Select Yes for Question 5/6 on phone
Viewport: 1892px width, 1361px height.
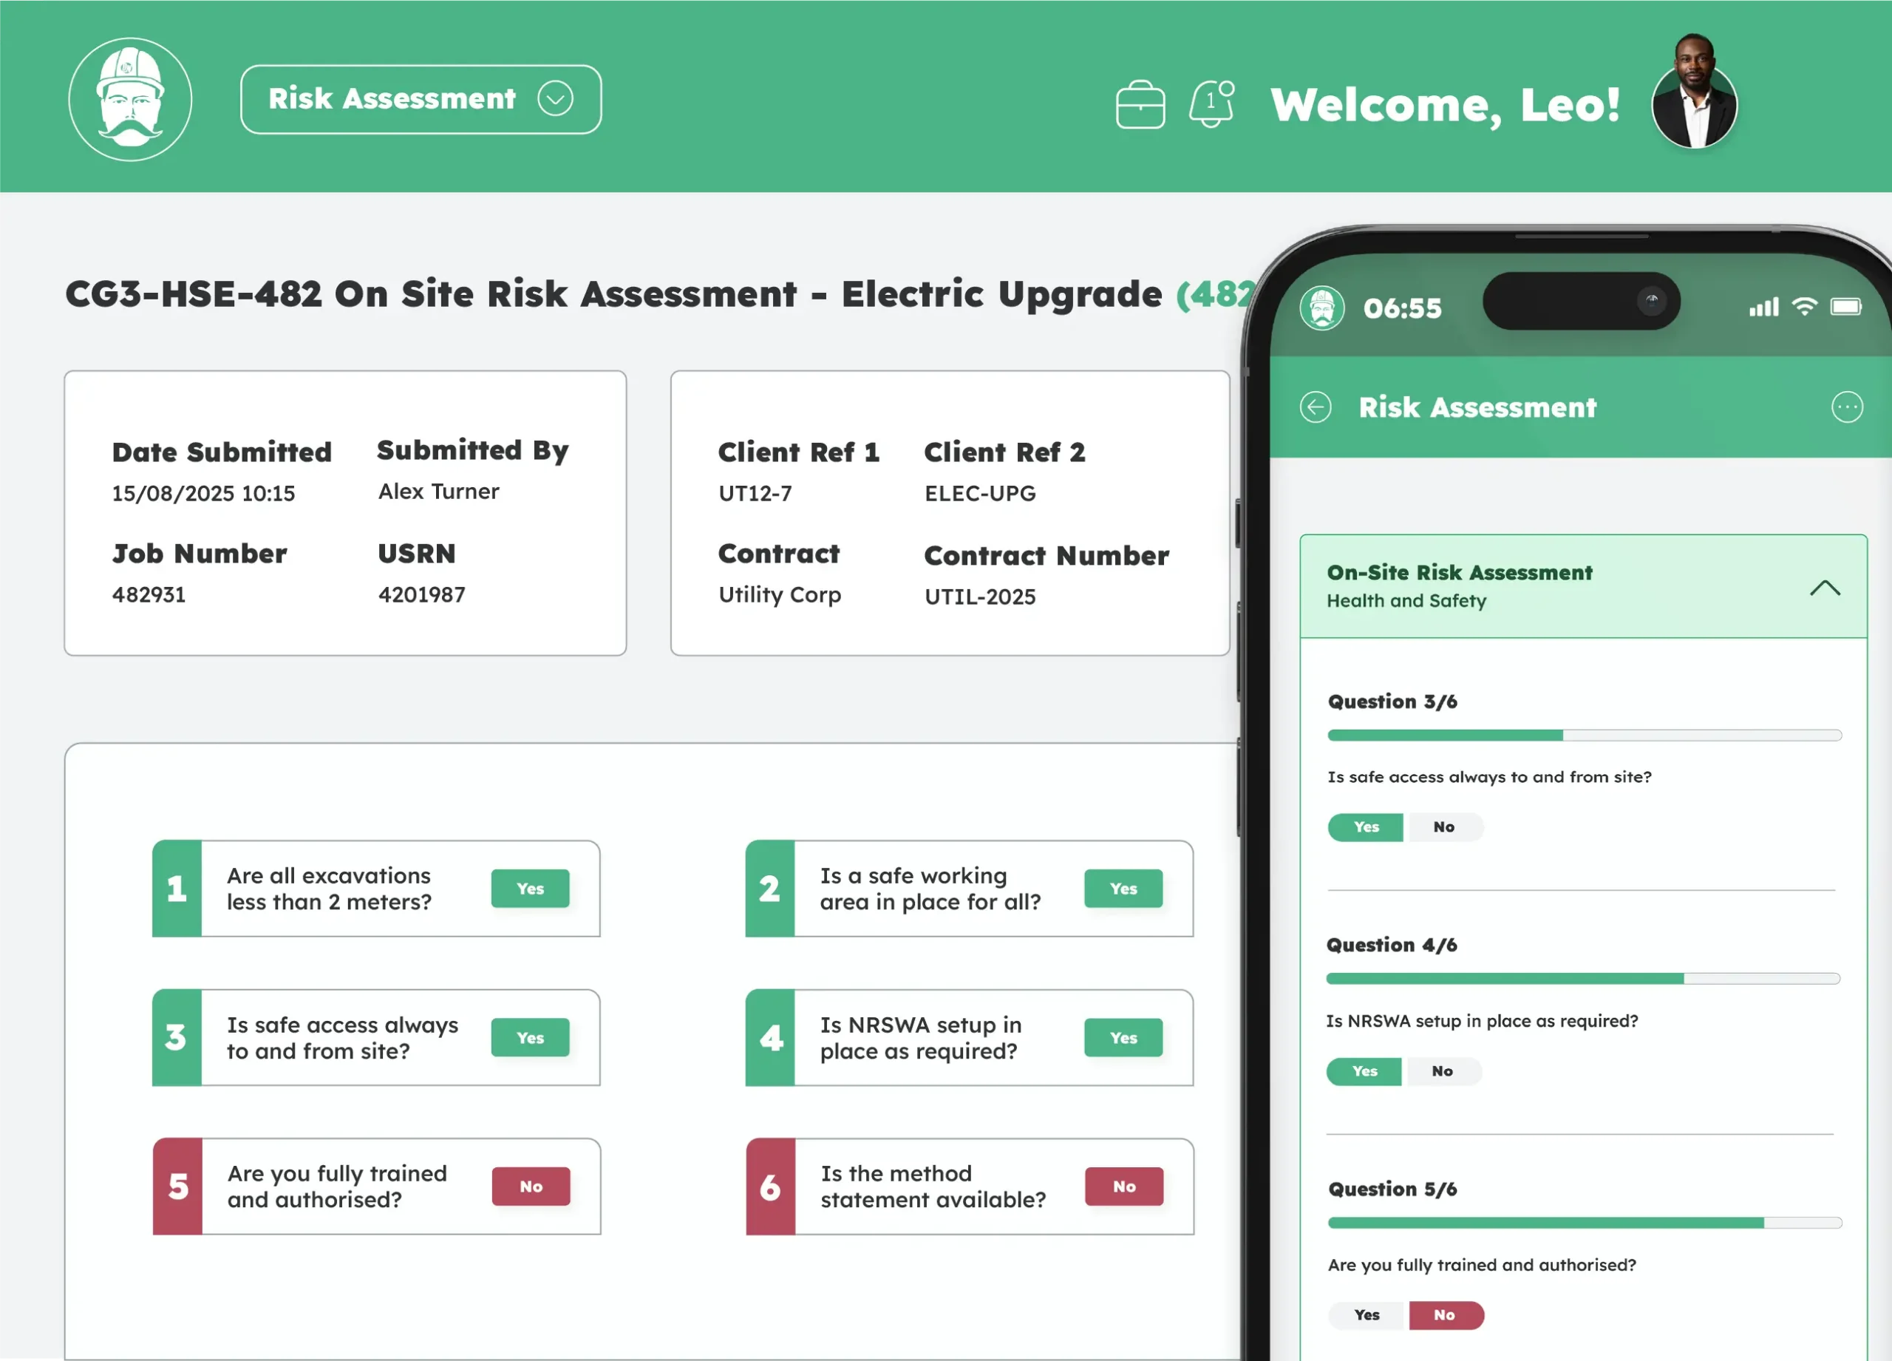pyautogui.click(x=1367, y=1315)
